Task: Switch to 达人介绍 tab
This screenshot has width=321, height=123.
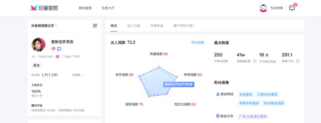Action: click(134, 26)
